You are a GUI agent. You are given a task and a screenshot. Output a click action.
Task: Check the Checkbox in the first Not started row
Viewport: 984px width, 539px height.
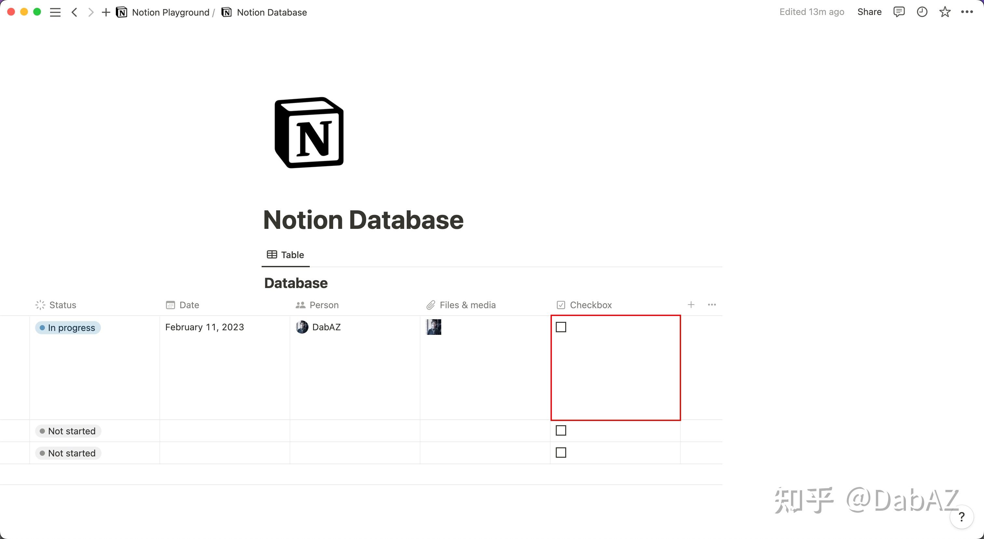(x=561, y=430)
